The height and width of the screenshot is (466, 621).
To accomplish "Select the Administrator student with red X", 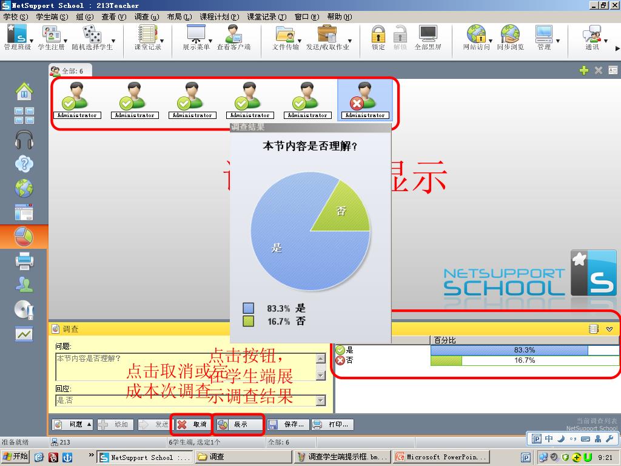I will click(x=364, y=100).
